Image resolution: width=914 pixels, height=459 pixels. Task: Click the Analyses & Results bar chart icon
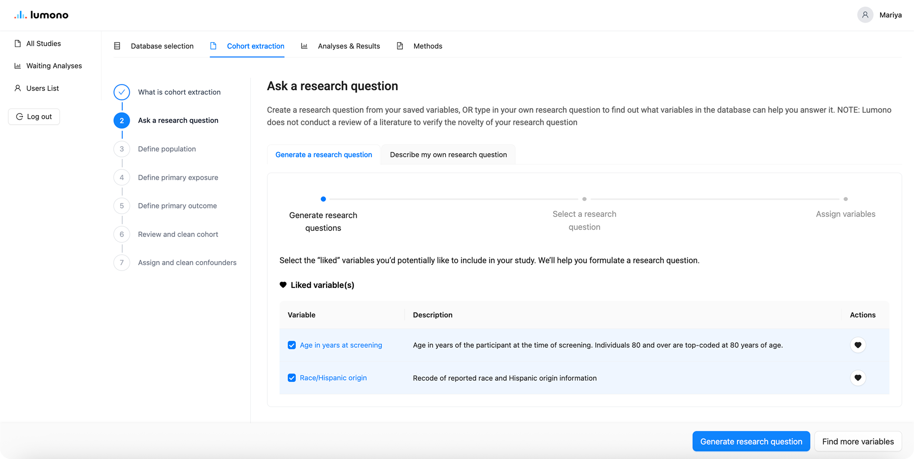[x=305, y=46]
